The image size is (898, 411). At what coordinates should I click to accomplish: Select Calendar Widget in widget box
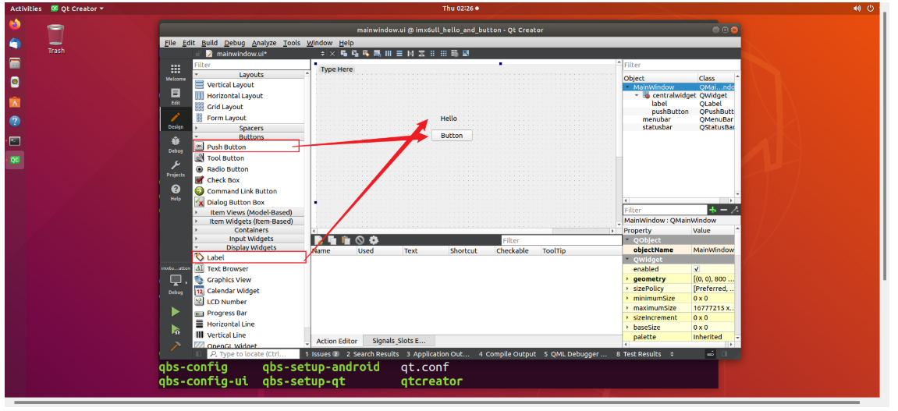point(232,291)
